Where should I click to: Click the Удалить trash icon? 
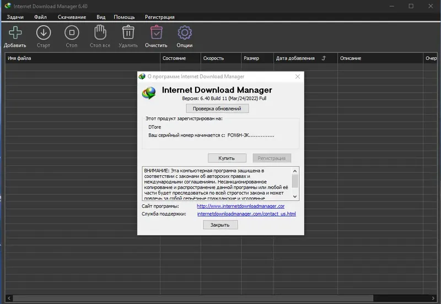point(128,32)
